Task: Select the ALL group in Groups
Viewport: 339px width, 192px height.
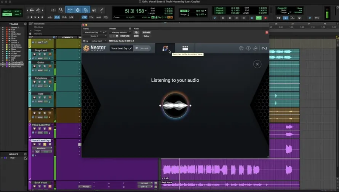Action: click(x=13, y=158)
